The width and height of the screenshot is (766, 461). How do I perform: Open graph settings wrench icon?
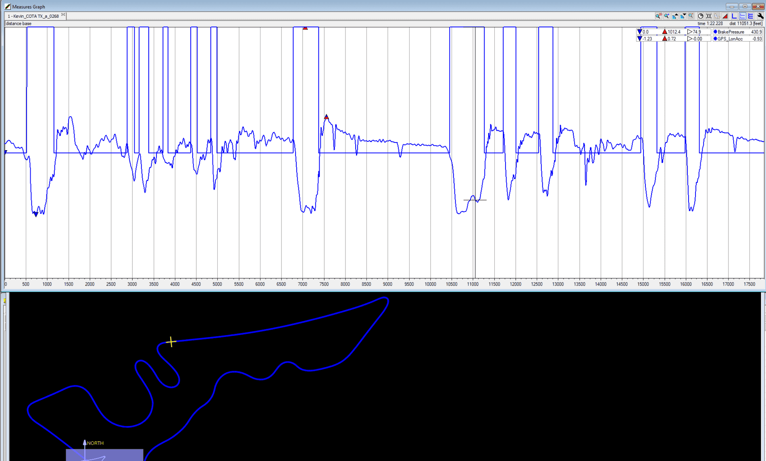point(760,16)
